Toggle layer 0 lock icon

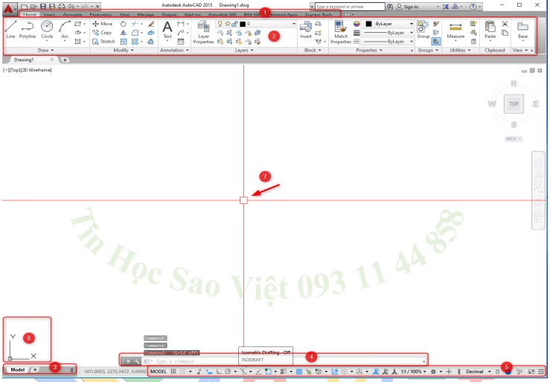pyautogui.click(x=234, y=24)
